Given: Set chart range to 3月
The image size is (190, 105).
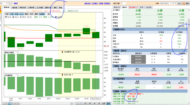Looking at the screenshot, I should tap(85, 103).
